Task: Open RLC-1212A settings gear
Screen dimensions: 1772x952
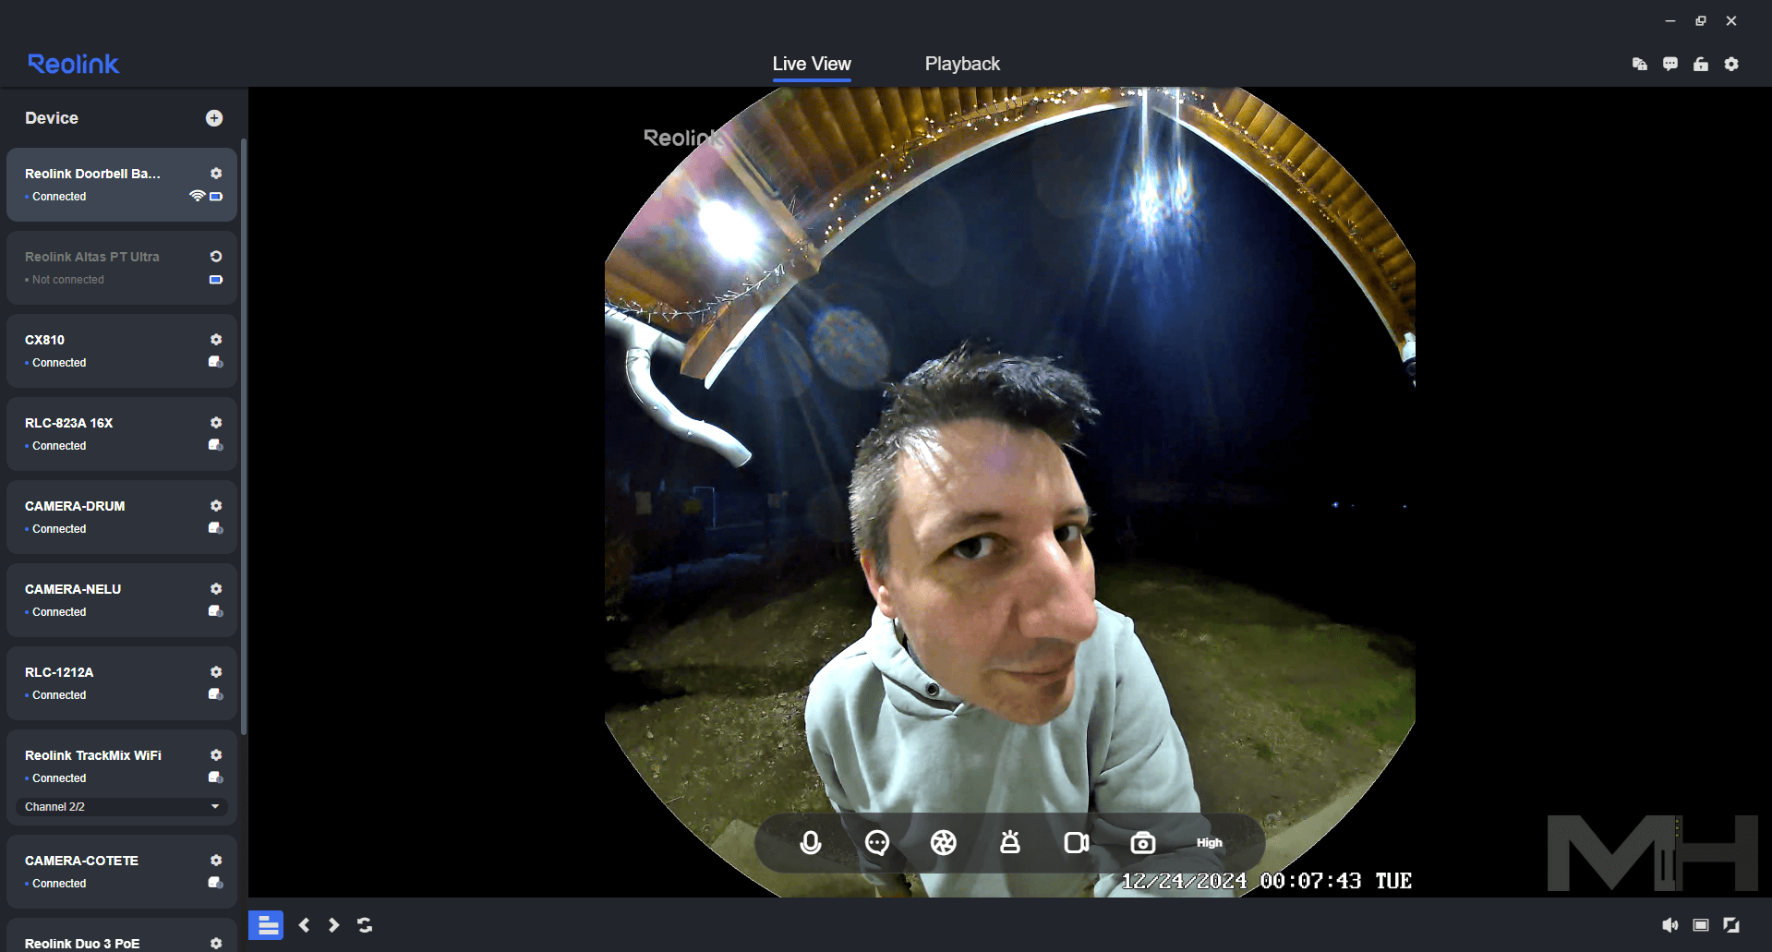Action: click(x=216, y=672)
